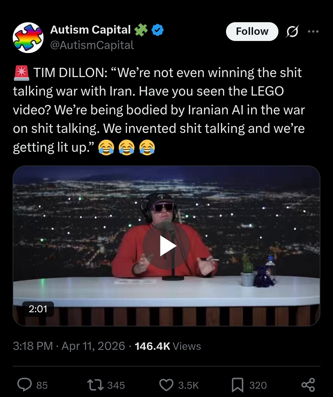Open the Autism Capital profile avatar
Image resolution: width=333 pixels, height=397 pixels.
coord(28,38)
